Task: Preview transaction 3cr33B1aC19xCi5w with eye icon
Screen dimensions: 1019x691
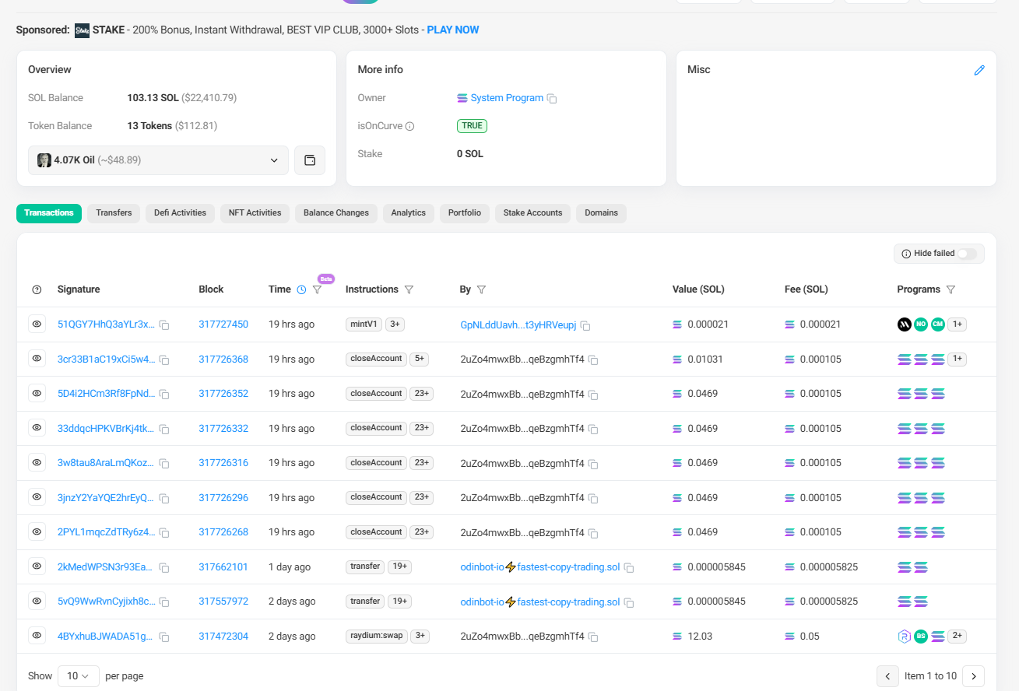Action: 37,359
